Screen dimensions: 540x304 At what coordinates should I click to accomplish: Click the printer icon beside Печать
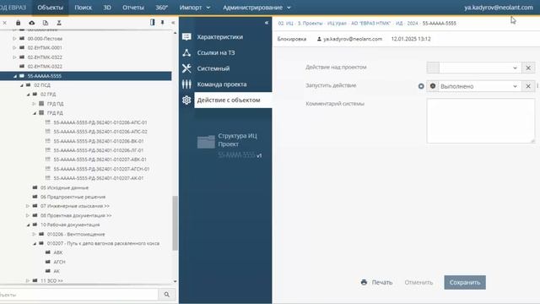364,282
